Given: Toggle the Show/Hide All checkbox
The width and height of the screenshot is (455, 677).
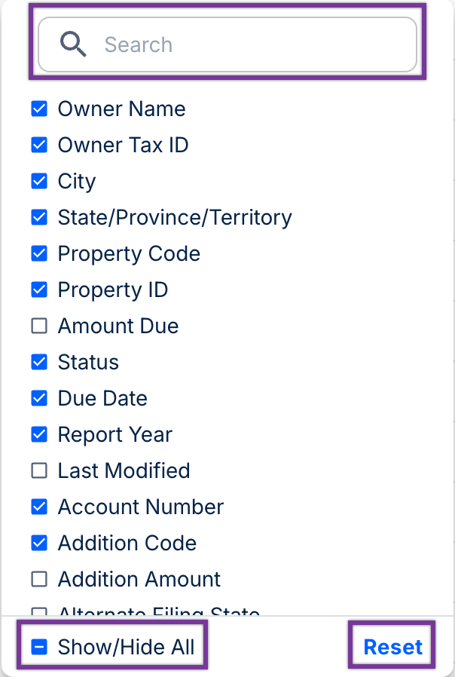Looking at the screenshot, I should [x=39, y=647].
